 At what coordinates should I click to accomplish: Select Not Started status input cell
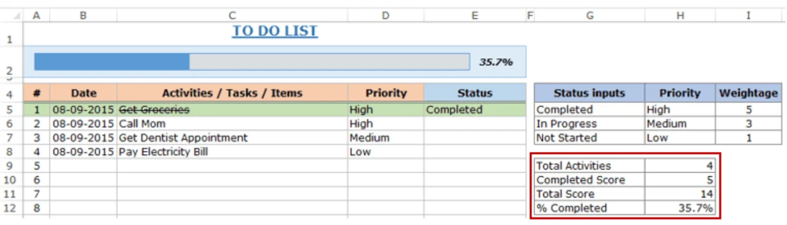tap(590, 138)
